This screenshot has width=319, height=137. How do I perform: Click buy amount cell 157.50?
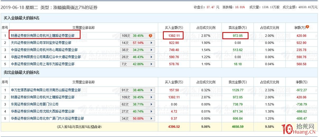tap(174, 90)
